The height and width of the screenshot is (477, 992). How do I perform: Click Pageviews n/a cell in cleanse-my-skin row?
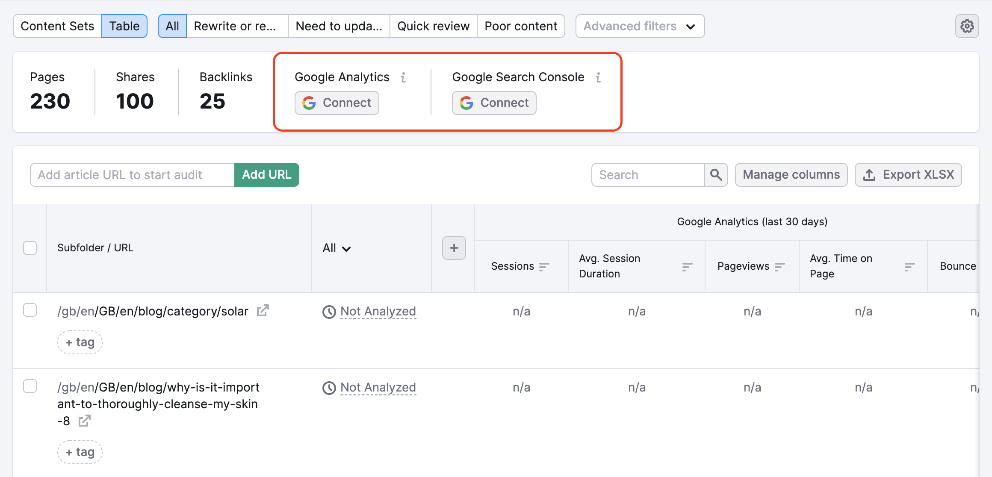tap(752, 388)
